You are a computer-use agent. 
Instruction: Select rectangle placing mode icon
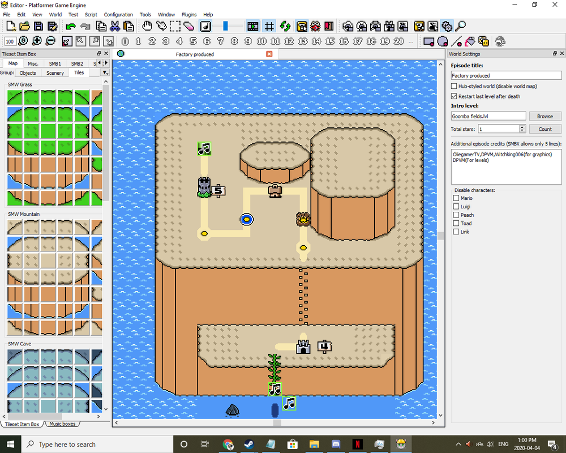429,41
